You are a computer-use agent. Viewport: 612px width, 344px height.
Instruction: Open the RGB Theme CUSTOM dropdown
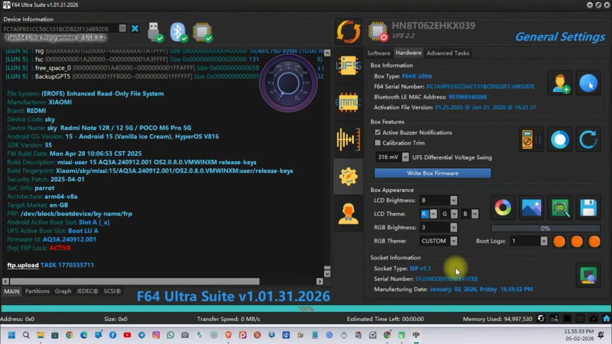click(x=454, y=241)
